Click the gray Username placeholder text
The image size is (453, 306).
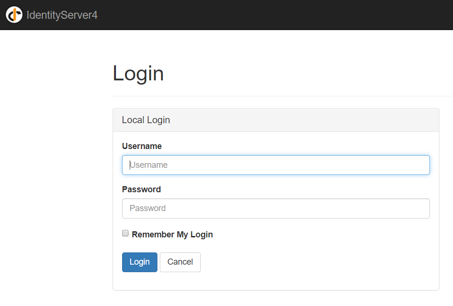click(148, 165)
